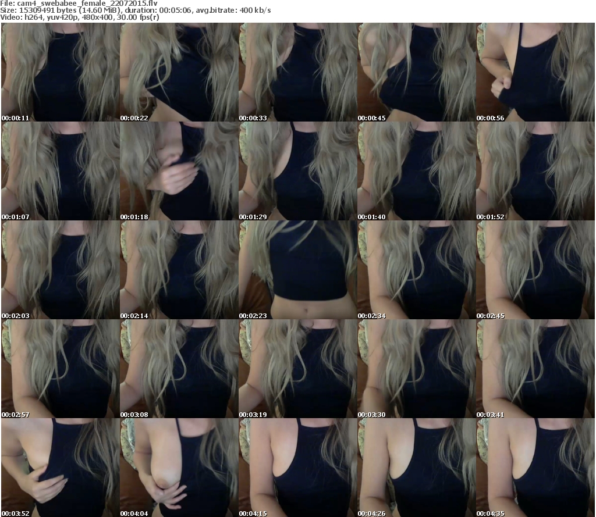The image size is (596, 517).
Task: Click the frame stamped 00:03:52
Action: [x=61, y=468]
